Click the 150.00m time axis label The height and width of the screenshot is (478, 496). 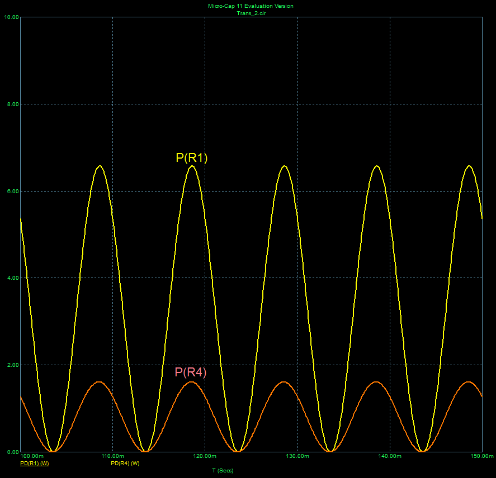482,457
